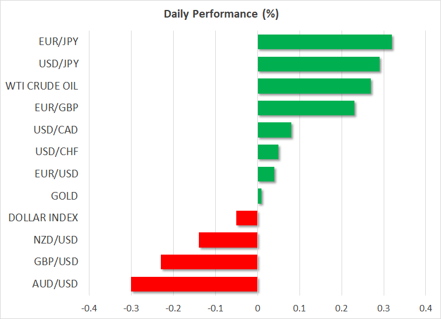
Task: Select the WTI CRUDE OIL green bar
Action: point(314,86)
